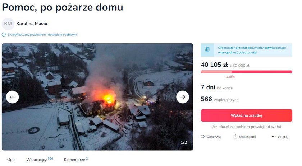The width and height of the screenshot is (302, 166).
Task: Click the eye icon beside Obserwuj
Action: (203, 137)
